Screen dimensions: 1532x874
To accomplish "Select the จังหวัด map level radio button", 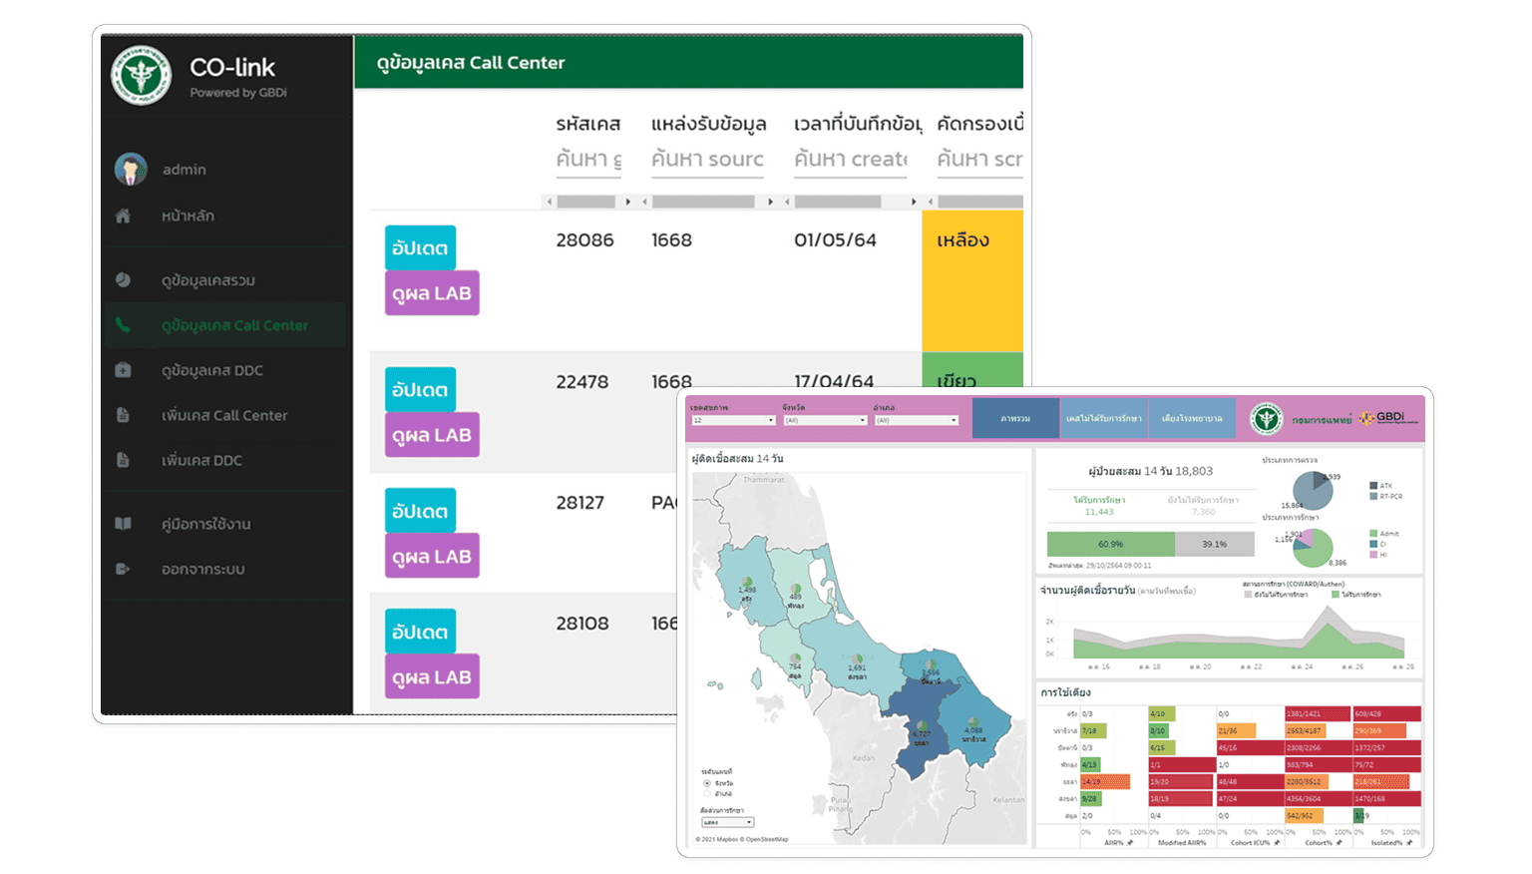I will (707, 783).
